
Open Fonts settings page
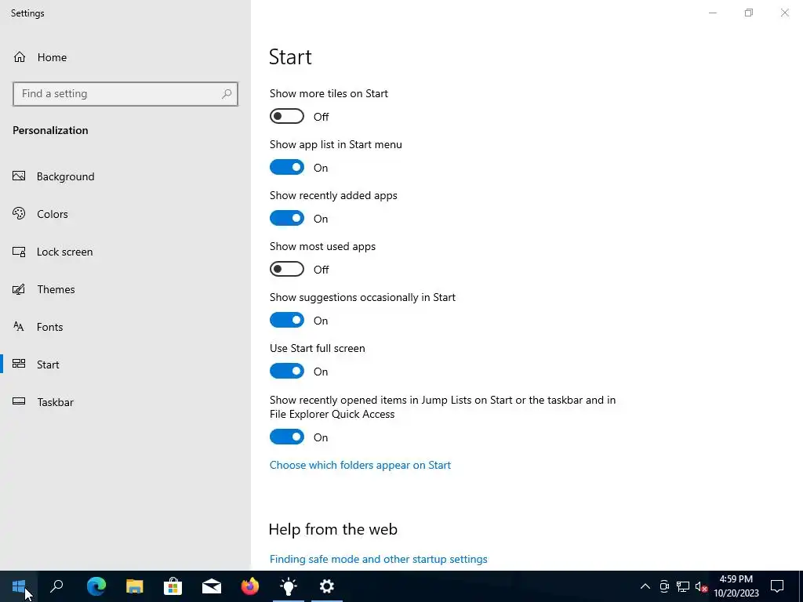(38, 327)
